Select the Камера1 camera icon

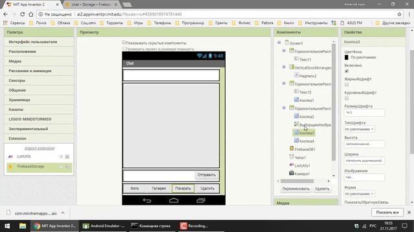click(x=292, y=173)
